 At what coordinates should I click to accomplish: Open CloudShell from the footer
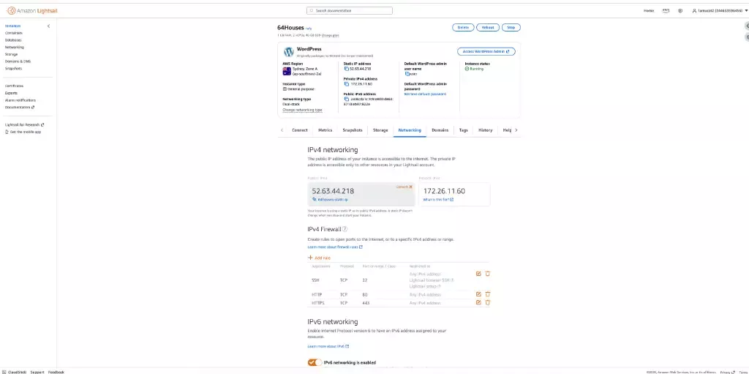point(14,372)
